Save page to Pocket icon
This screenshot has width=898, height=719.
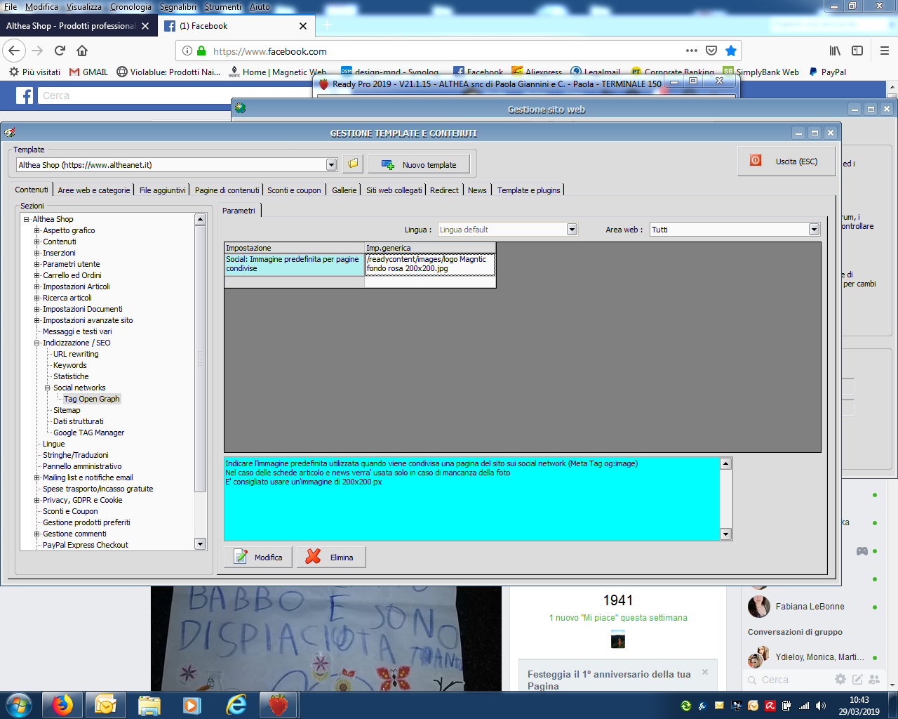[711, 51]
